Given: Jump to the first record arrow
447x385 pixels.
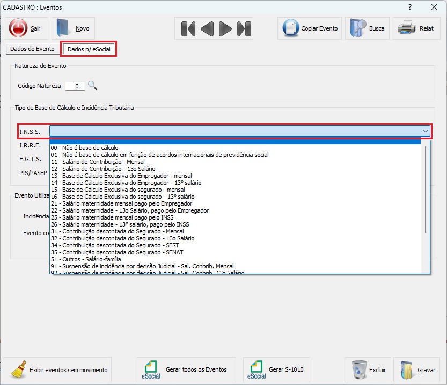Looking at the screenshot, I should pyautogui.click(x=188, y=28).
